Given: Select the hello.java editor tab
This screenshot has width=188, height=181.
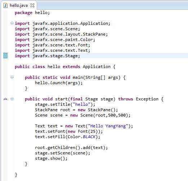Looking at the screenshot, I should [19, 5].
